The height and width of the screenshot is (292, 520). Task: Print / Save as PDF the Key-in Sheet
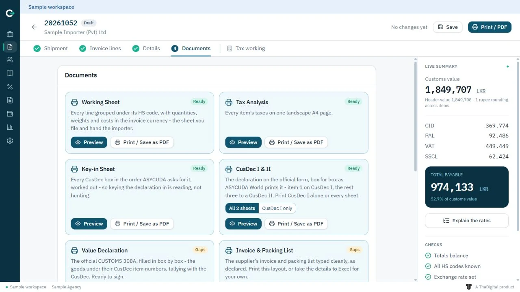click(x=142, y=224)
